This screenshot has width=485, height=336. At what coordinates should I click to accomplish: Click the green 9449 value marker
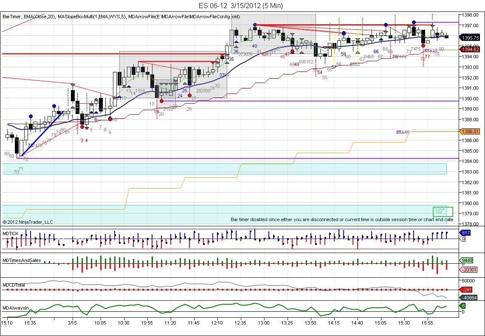pyautogui.click(x=466, y=260)
